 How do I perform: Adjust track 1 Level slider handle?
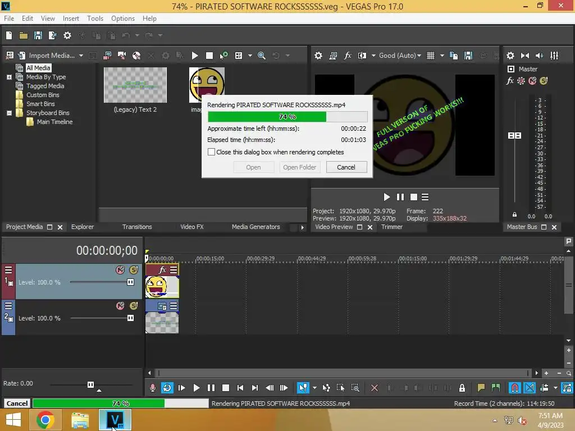pyautogui.click(x=130, y=282)
